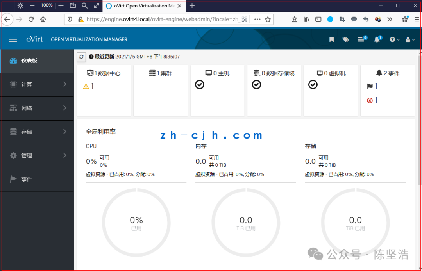Open the 网络 sidebar menu
422x271 pixels.
(x=37, y=108)
